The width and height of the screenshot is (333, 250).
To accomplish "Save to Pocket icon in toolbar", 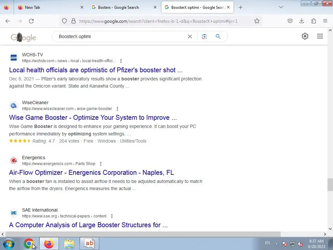I will click(290, 21).
